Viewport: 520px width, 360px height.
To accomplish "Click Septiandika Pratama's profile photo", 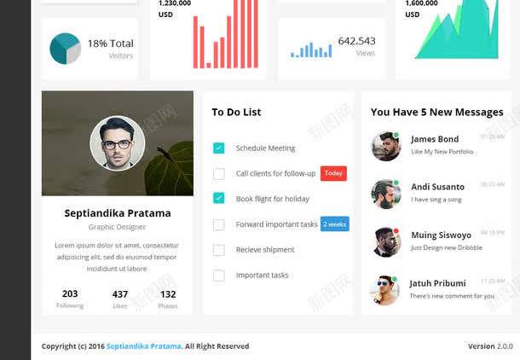I will pyautogui.click(x=118, y=143).
